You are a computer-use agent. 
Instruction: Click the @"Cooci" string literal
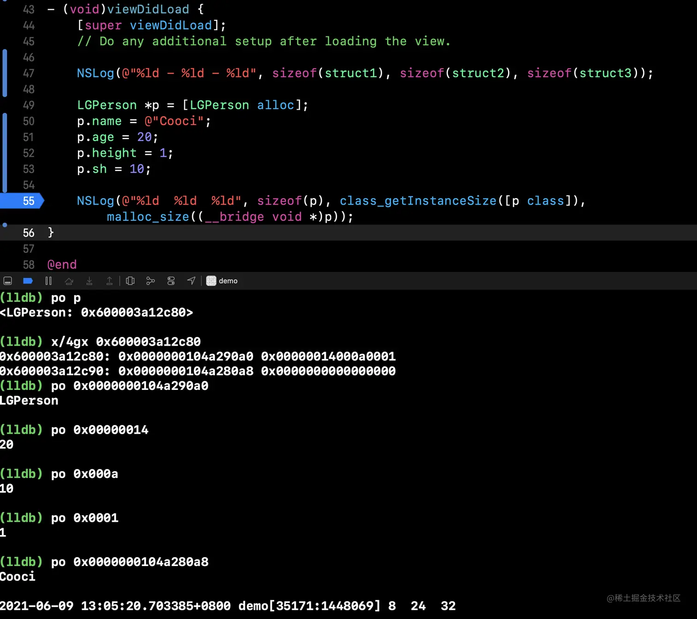pyautogui.click(x=174, y=121)
